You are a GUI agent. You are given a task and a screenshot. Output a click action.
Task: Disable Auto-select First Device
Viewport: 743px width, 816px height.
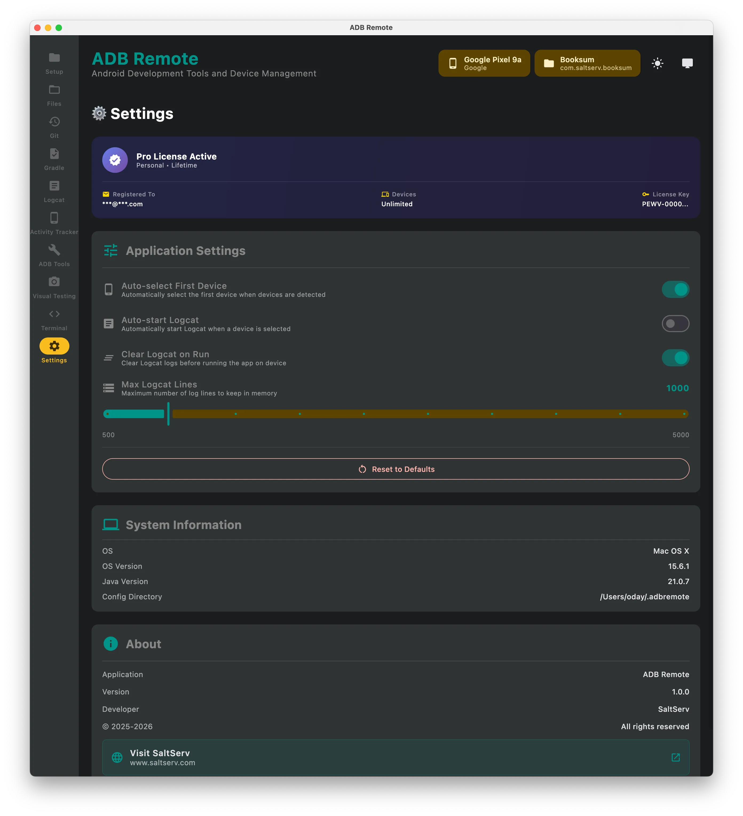click(675, 289)
